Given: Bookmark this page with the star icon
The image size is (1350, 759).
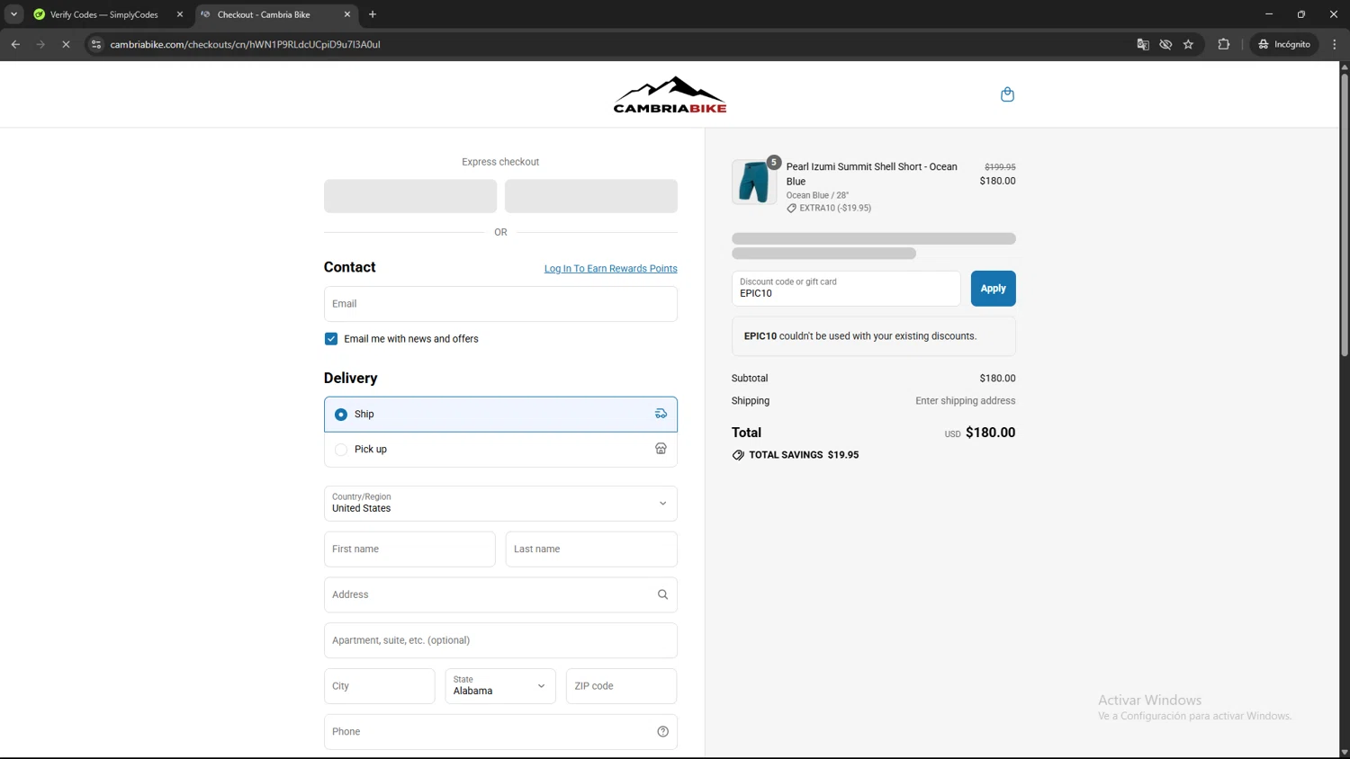Looking at the screenshot, I should (x=1188, y=44).
